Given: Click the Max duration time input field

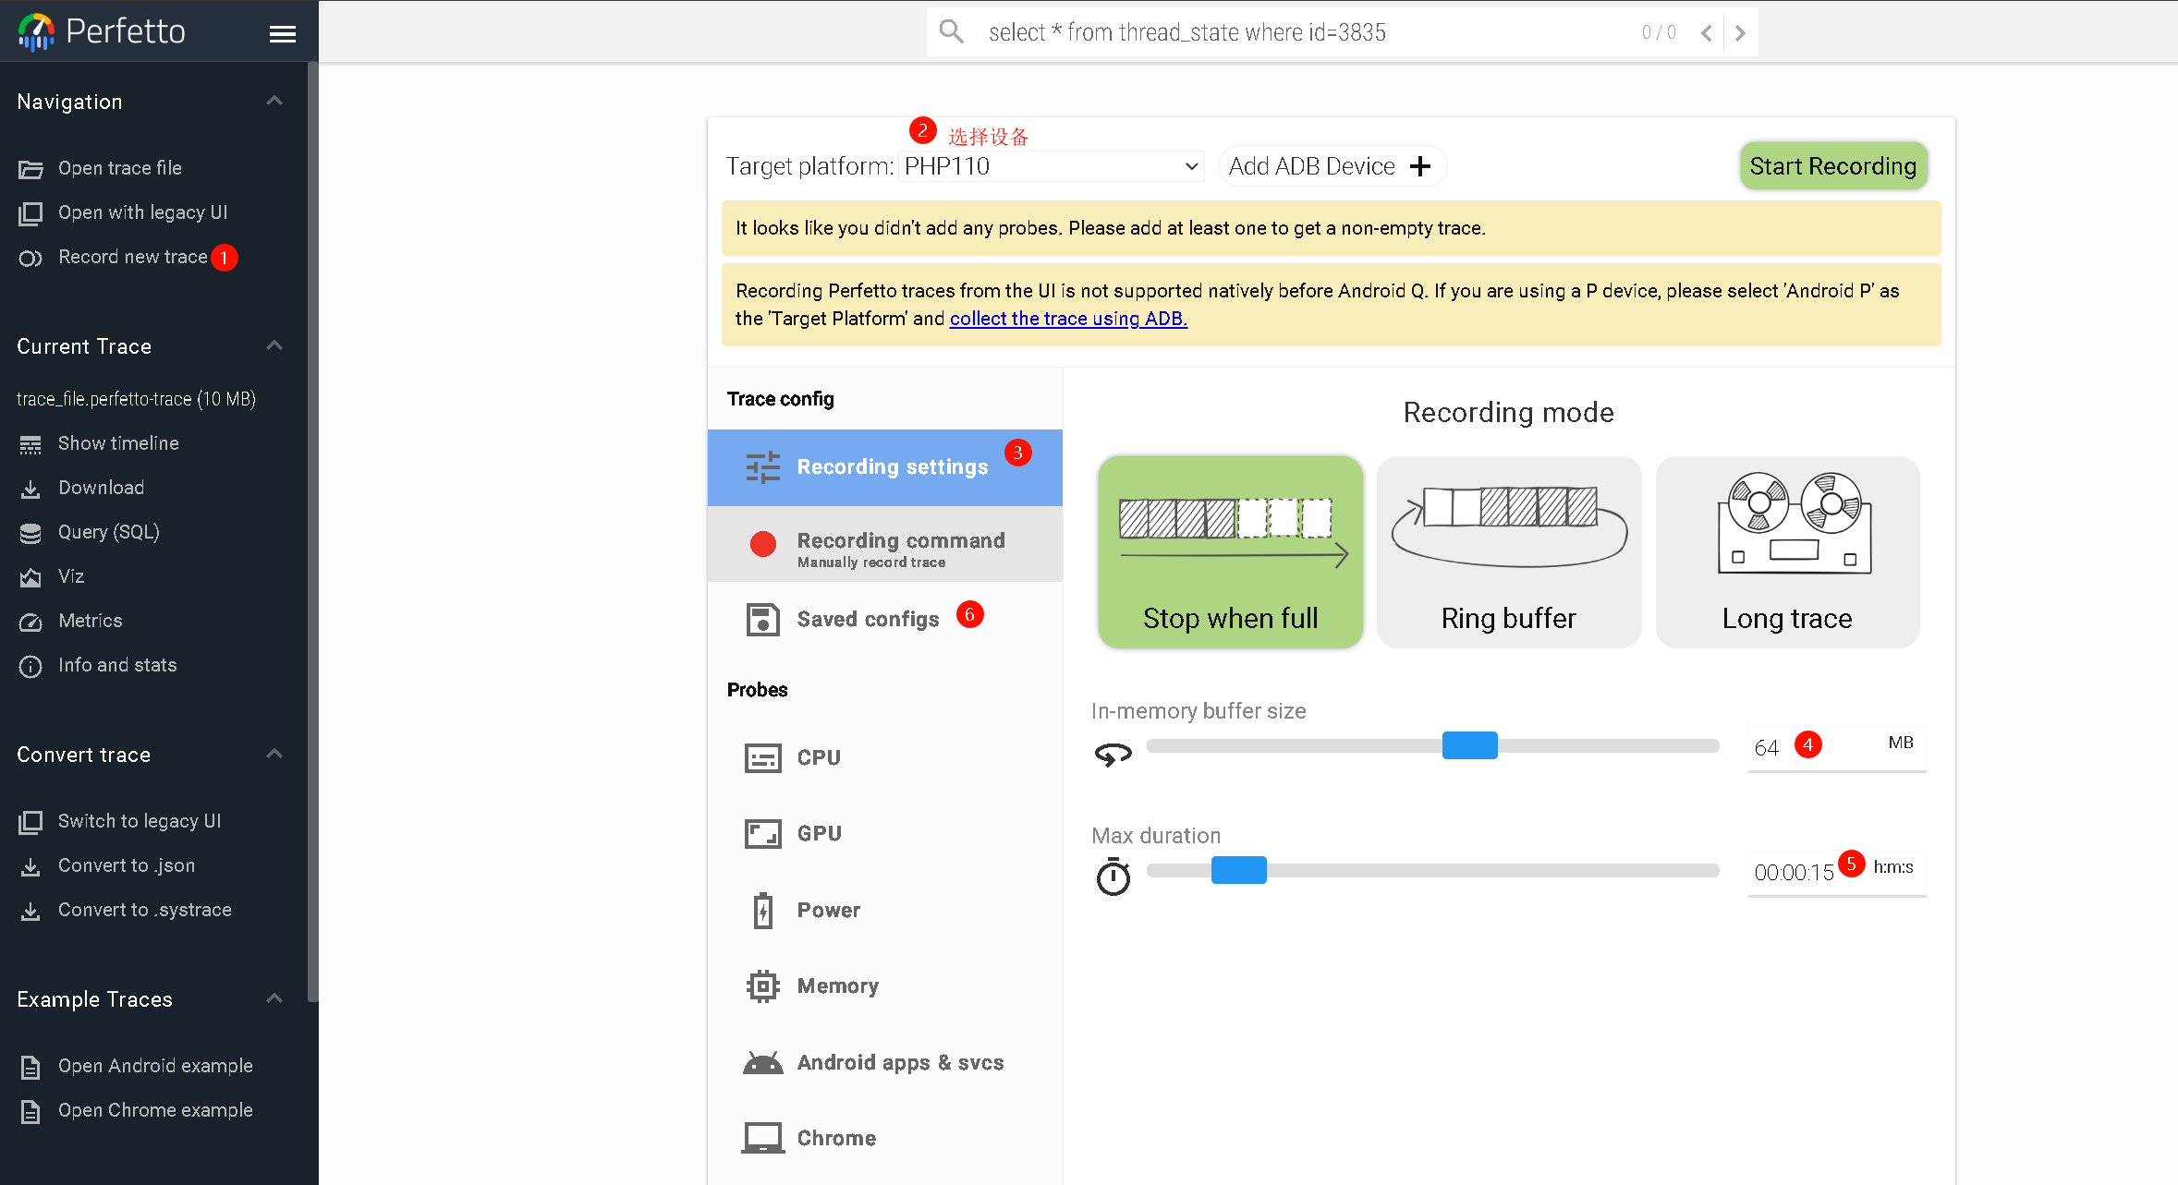Looking at the screenshot, I should [x=1794, y=873].
